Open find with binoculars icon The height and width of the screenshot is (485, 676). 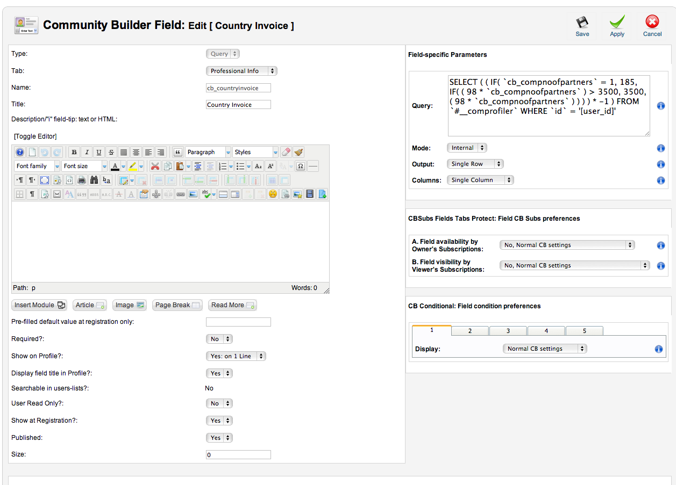point(94,180)
